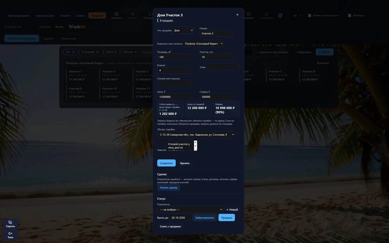The height and width of the screenshot is (243, 389).
Task: Open the Настройки gear icon
Action: coord(116,14)
